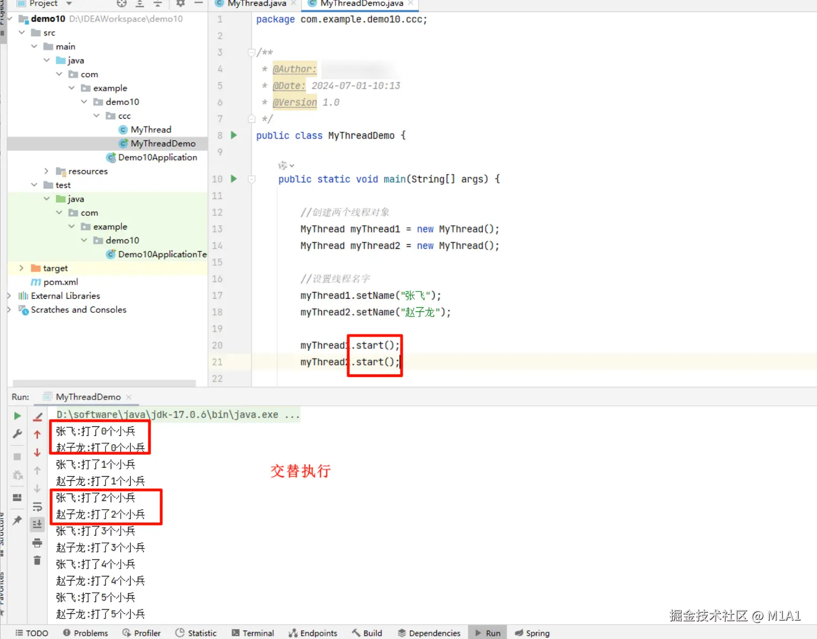Image resolution: width=817 pixels, height=639 pixels.
Task: Collapse the test folder
Action: click(34, 185)
